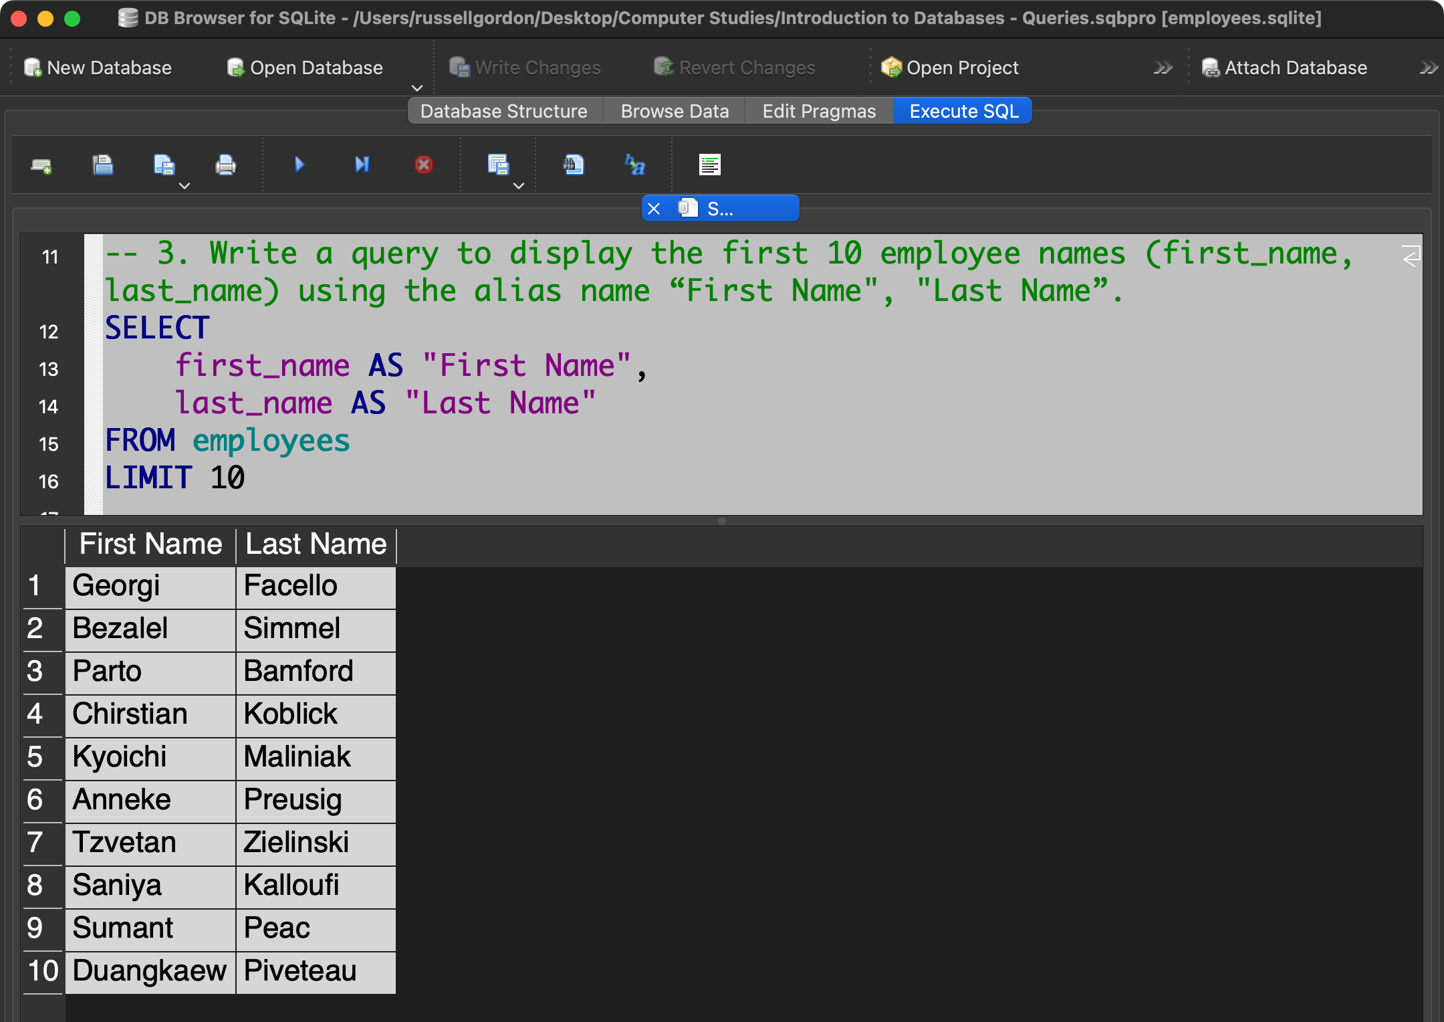Close the SQL editor tab

point(654,209)
